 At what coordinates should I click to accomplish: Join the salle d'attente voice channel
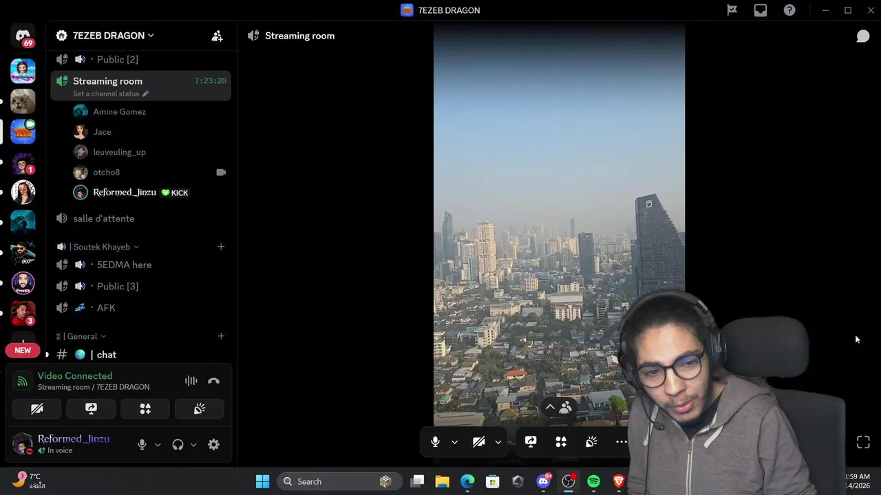point(141,219)
